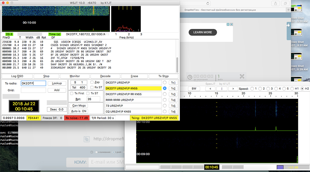Generate standard messages with Gen Msgs
The image size is (310, 172).
(79, 105)
